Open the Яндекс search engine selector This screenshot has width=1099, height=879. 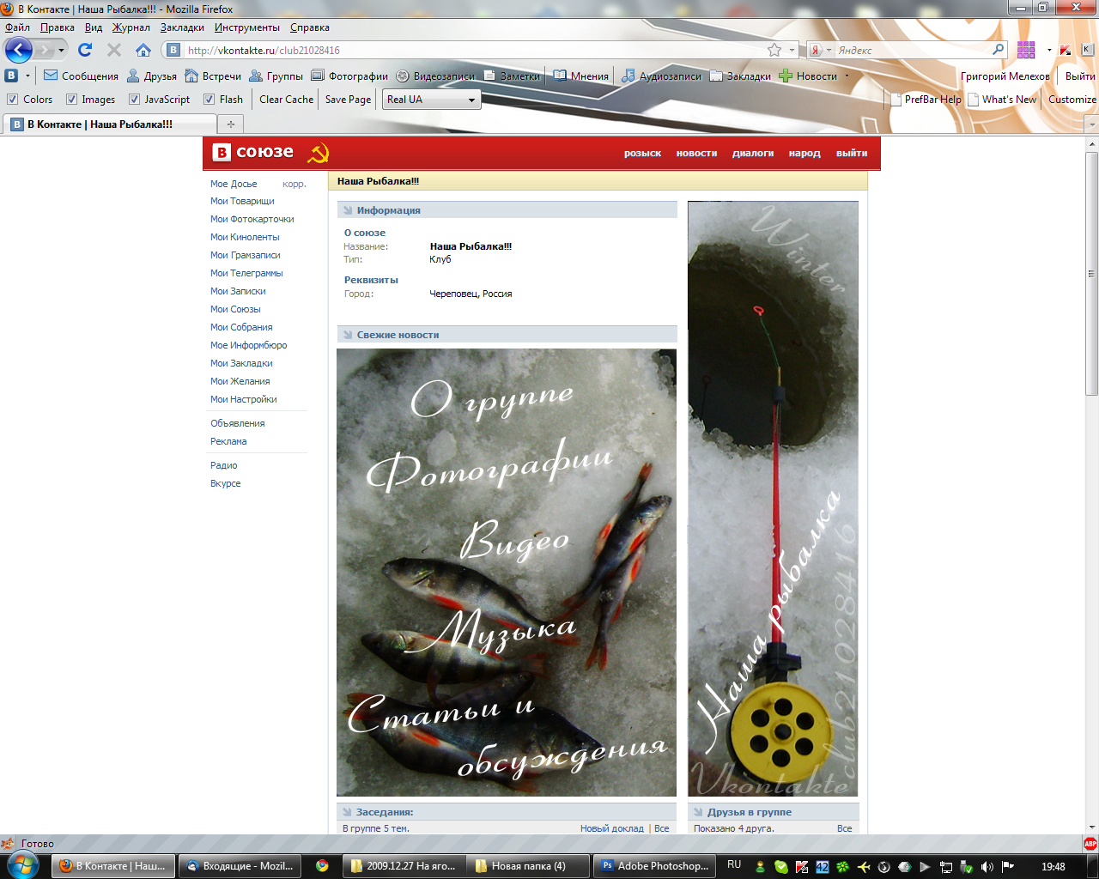tap(819, 50)
